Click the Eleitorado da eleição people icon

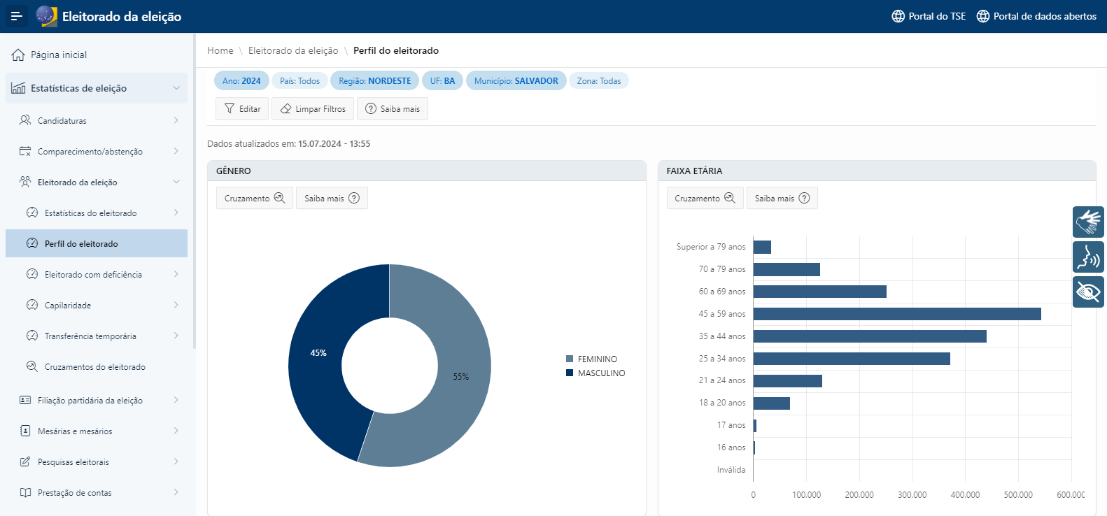[25, 182]
